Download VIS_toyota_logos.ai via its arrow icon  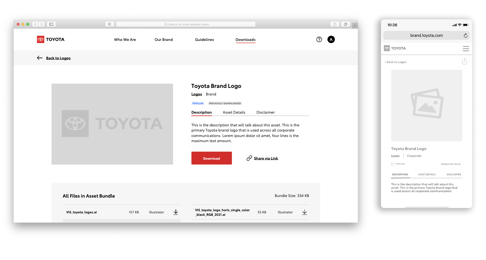click(176, 212)
